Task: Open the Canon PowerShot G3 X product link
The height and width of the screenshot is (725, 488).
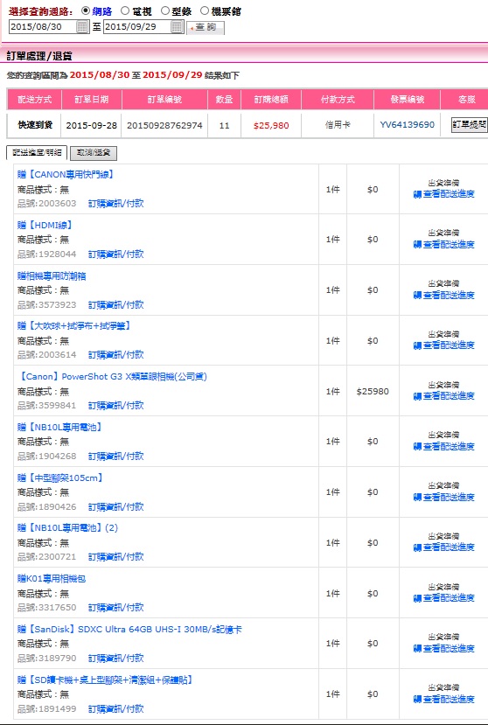Action: pos(112,376)
